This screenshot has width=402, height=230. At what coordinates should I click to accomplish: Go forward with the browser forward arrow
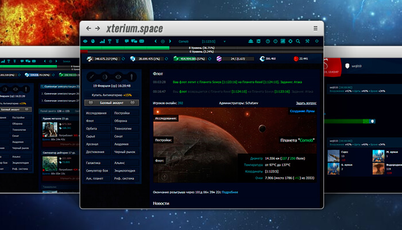click(98, 28)
